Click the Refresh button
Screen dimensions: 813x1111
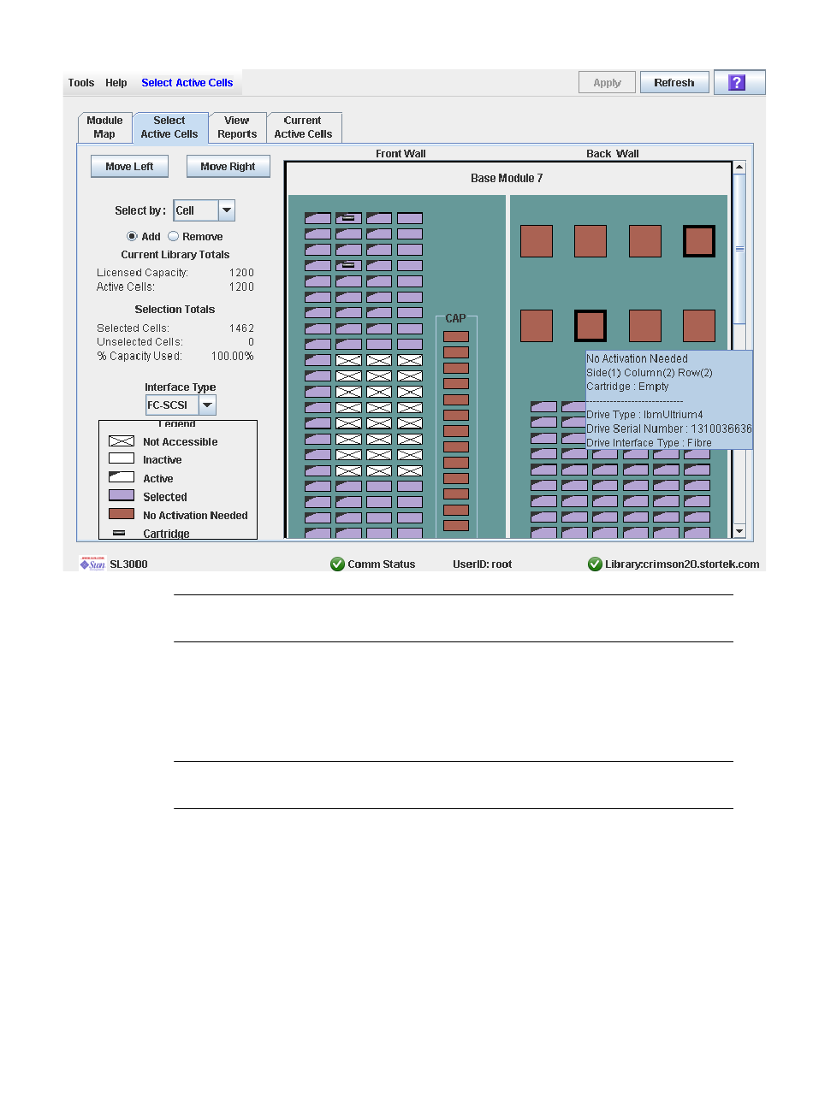pos(674,83)
